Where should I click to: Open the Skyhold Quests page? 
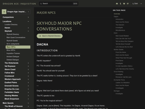click(x=12, y=41)
